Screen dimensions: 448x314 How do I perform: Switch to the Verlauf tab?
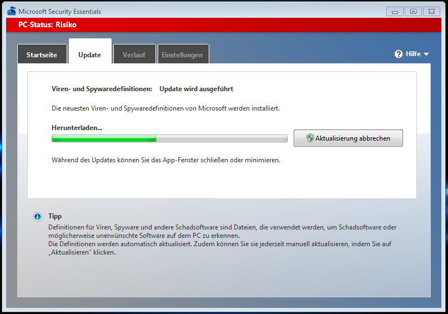click(x=134, y=54)
